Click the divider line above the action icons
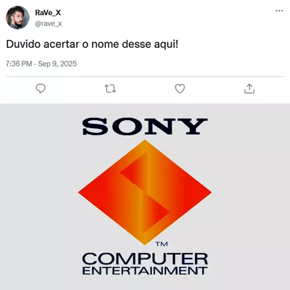 tap(145, 77)
